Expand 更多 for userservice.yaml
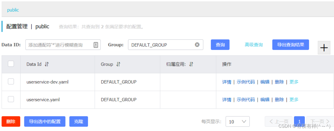Screen dimensions: 334x131 click(x=294, y=100)
